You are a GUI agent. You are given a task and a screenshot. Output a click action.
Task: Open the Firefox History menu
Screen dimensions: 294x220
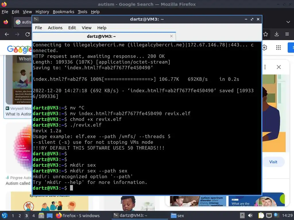[42, 12]
